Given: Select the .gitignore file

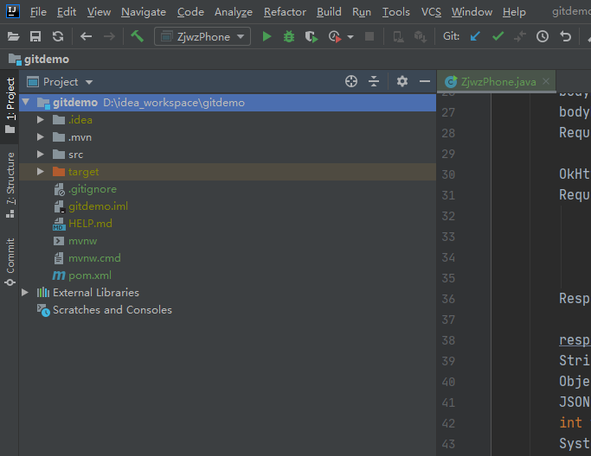Looking at the screenshot, I should click(93, 189).
